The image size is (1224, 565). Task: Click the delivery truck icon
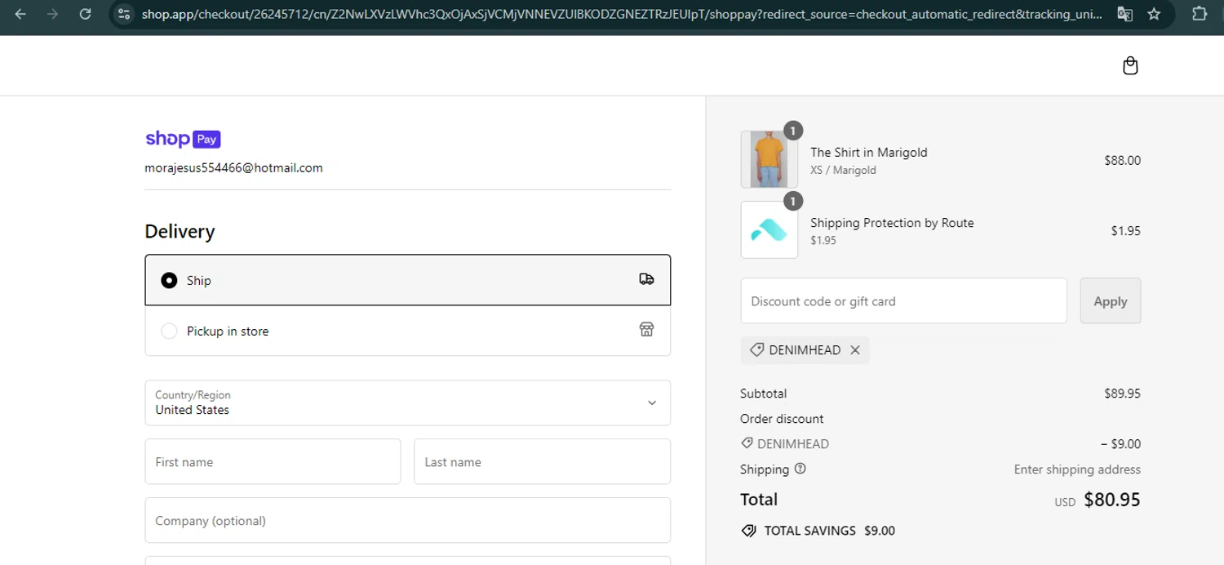point(646,279)
